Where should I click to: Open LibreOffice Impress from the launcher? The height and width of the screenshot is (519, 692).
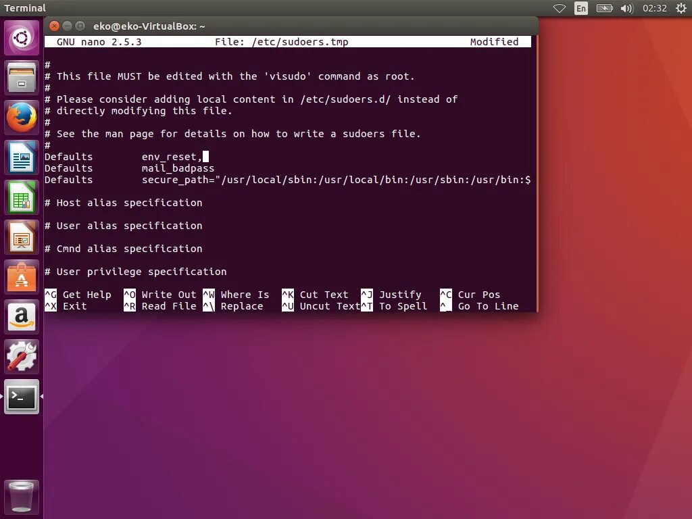(x=22, y=237)
